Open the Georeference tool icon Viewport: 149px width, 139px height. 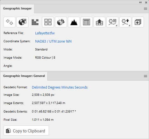pyautogui.click(x=9, y=22)
